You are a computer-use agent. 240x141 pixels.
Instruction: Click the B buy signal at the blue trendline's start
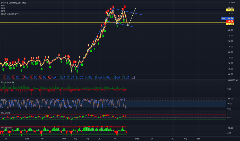77,71
